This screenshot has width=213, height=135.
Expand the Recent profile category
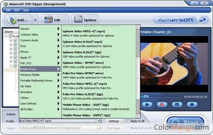tap(40, 29)
